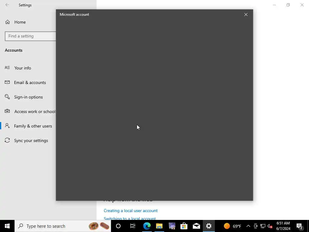Open the Windows Start menu
This screenshot has width=309, height=232.
click(7, 226)
